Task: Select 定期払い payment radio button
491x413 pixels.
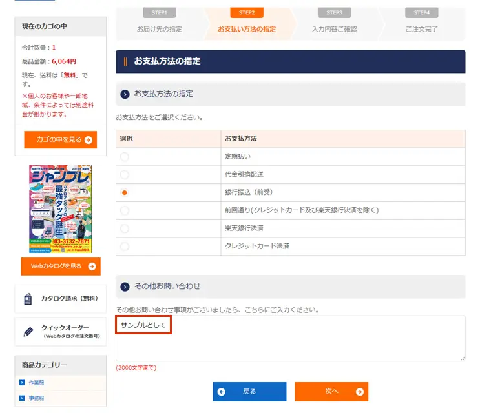Action: click(125, 157)
